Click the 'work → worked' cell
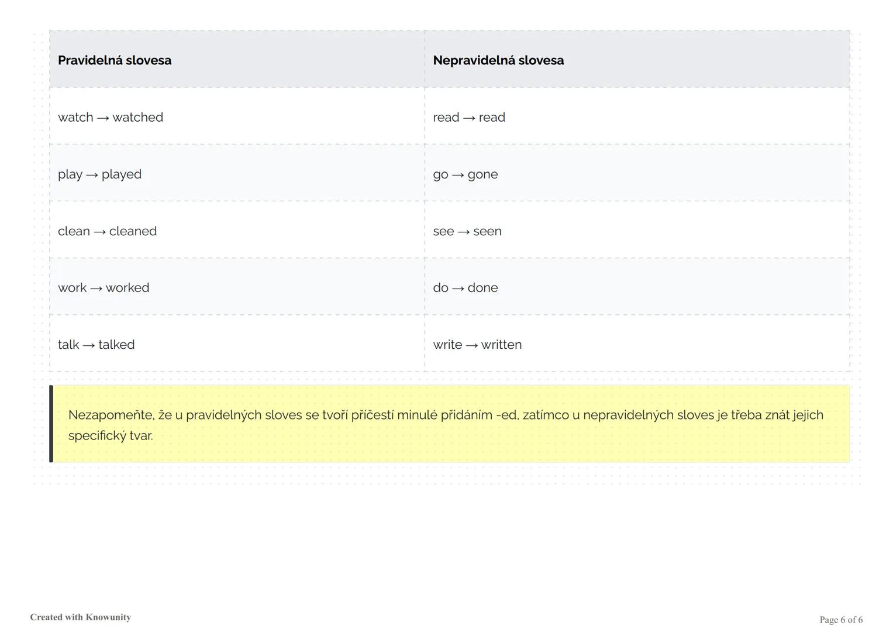893x632 pixels. tap(104, 288)
